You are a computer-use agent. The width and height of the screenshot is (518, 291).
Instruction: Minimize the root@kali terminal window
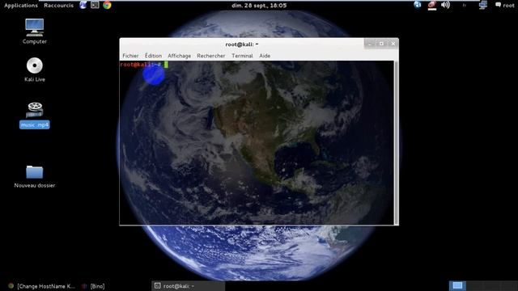coord(370,44)
